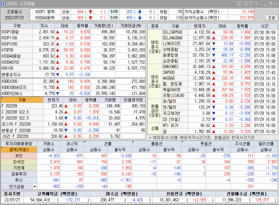Select the KODEX200 row
This screenshot has height=205, width=279.
coord(73,81)
